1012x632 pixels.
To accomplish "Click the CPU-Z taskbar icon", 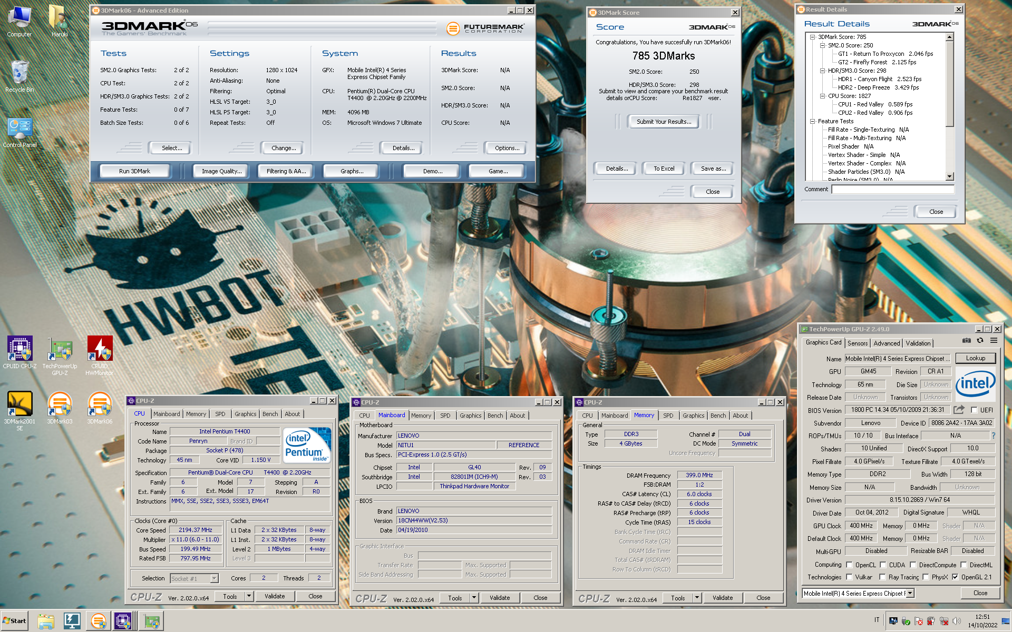I will (x=123, y=621).
